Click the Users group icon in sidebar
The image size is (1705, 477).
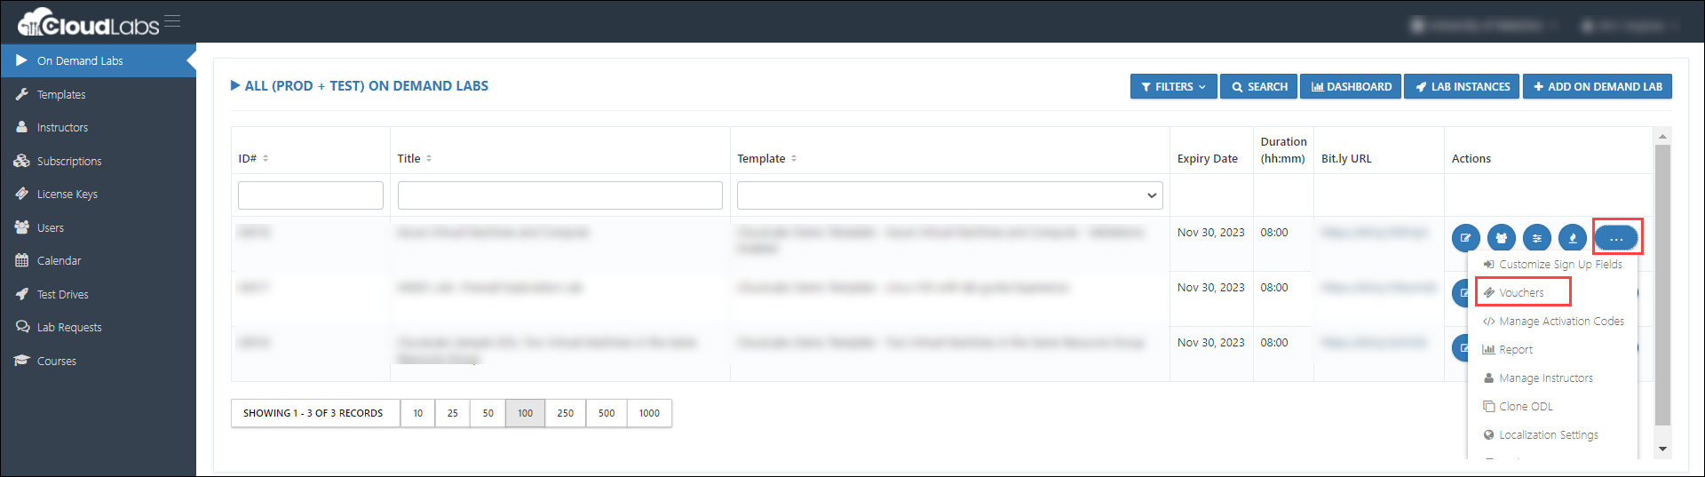coord(22,227)
